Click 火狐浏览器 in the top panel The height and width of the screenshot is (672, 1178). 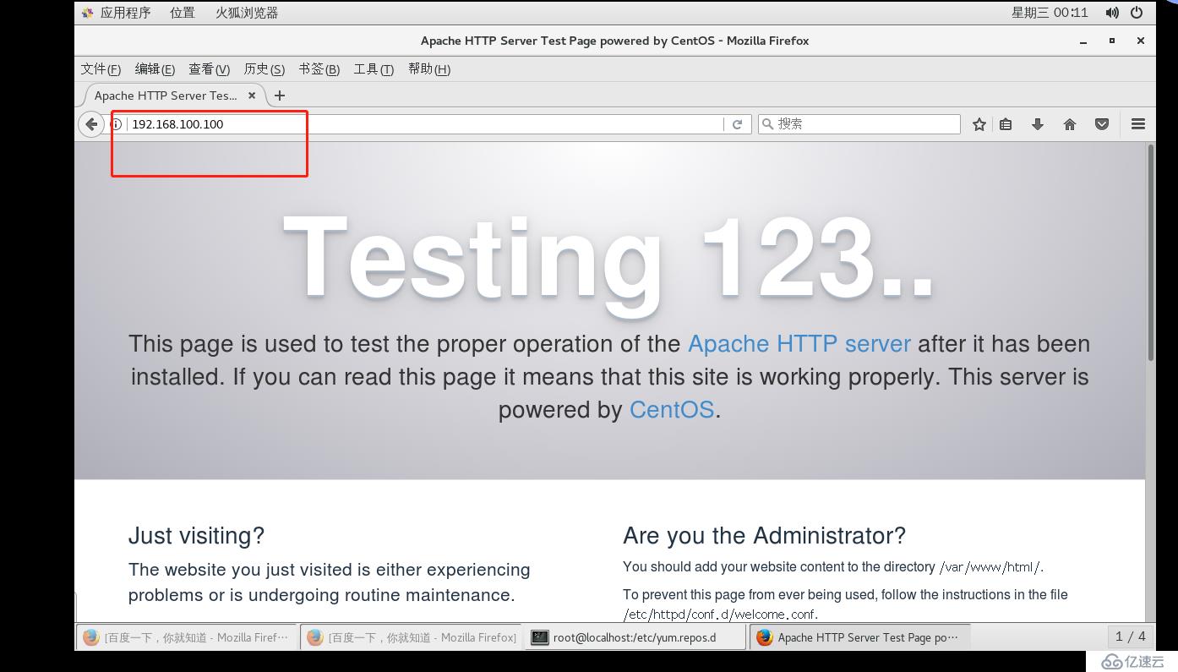[247, 13]
